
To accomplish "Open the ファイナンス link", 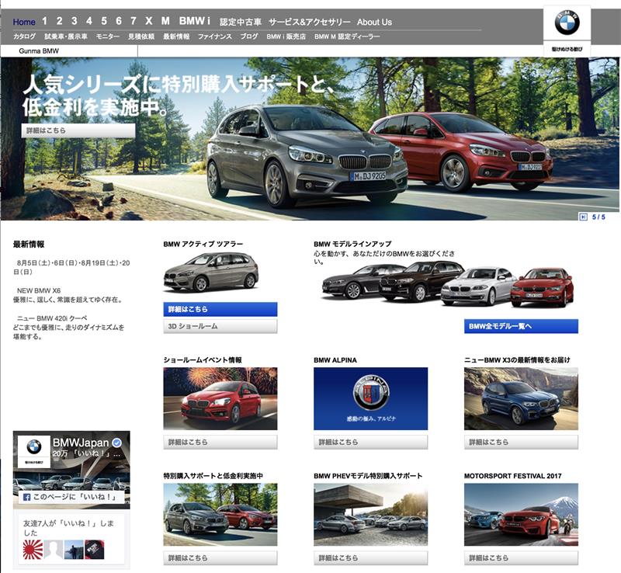I will click(x=215, y=36).
